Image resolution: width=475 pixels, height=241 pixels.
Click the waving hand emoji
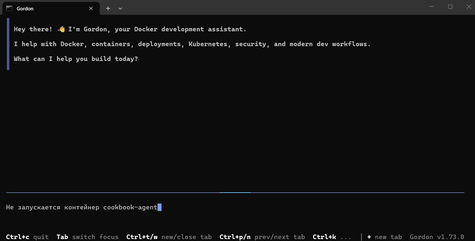[x=61, y=29]
